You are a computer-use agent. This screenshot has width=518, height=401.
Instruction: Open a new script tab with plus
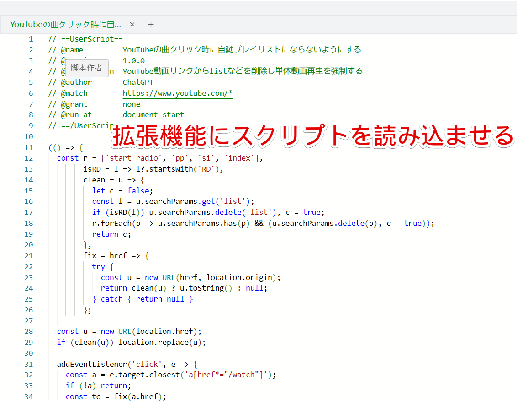coord(151,25)
